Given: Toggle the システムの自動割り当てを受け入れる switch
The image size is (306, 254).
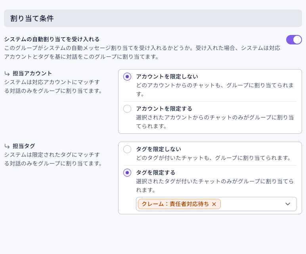Looking at the screenshot, I should [294, 40].
